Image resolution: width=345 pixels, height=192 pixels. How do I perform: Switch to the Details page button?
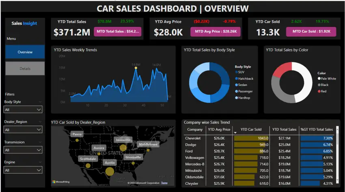coord(25,68)
